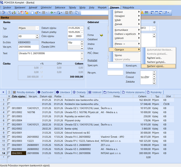
Task: Click the yellow icon beside Firma
Action: point(101,35)
